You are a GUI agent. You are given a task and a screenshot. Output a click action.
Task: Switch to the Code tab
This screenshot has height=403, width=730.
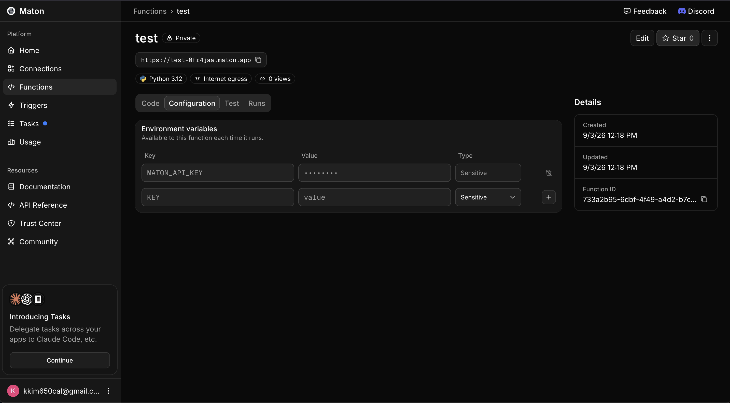coord(150,103)
